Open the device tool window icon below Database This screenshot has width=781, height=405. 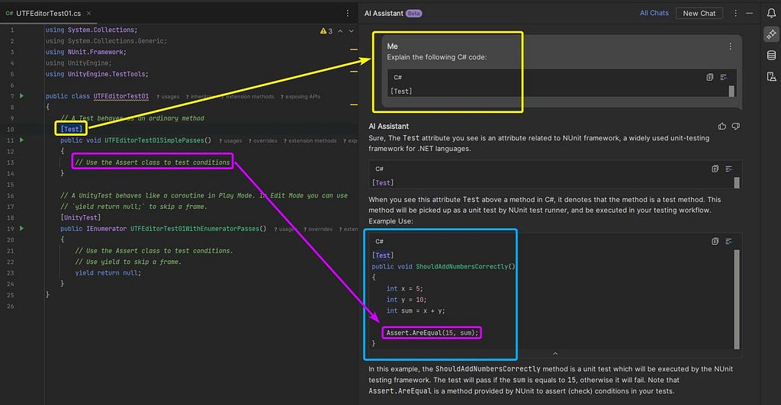pos(771,76)
